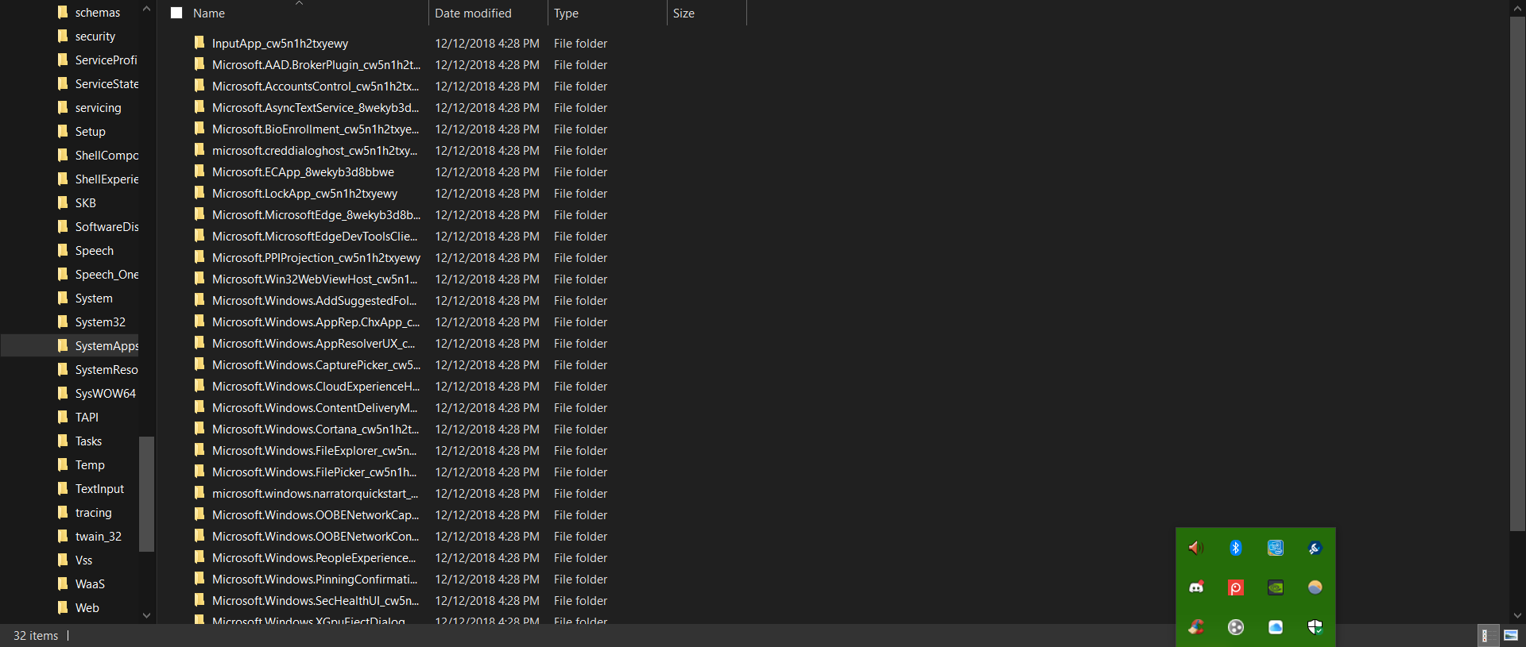Open the speaker volume tray icon
This screenshot has height=647, width=1526.
(1195, 548)
